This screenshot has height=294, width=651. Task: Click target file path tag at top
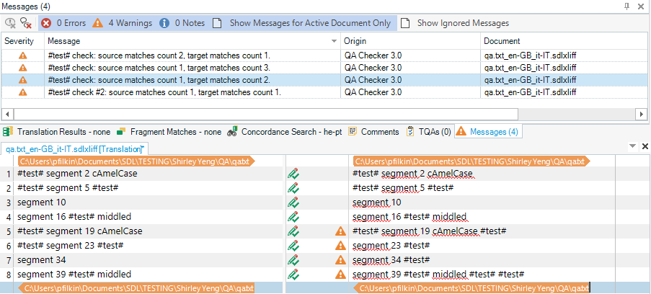tap(471, 161)
